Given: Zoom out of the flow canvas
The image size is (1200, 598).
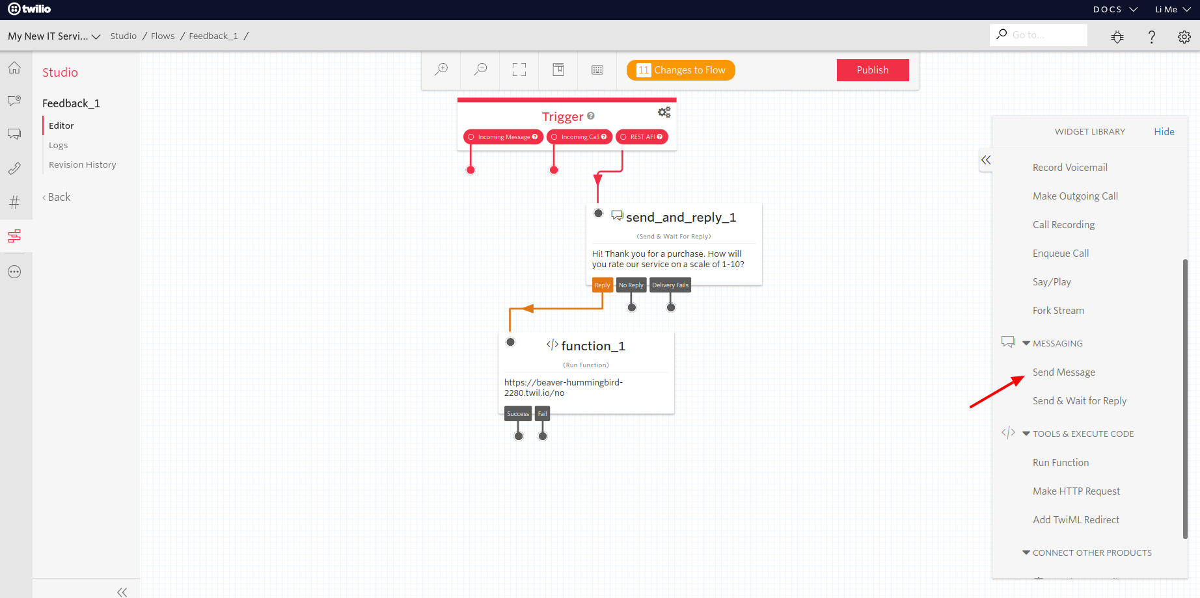Looking at the screenshot, I should pyautogui.click(x=480, y=70).
